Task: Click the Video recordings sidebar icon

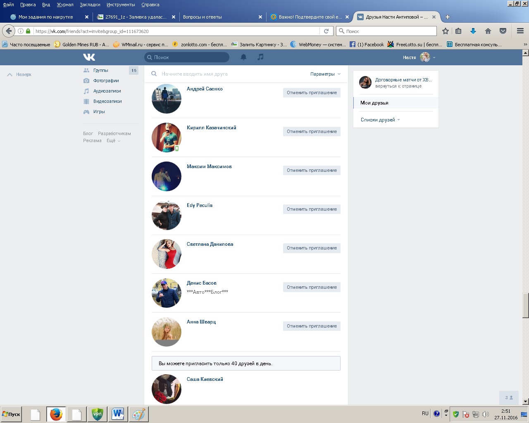Action: [x=86, y=101]
